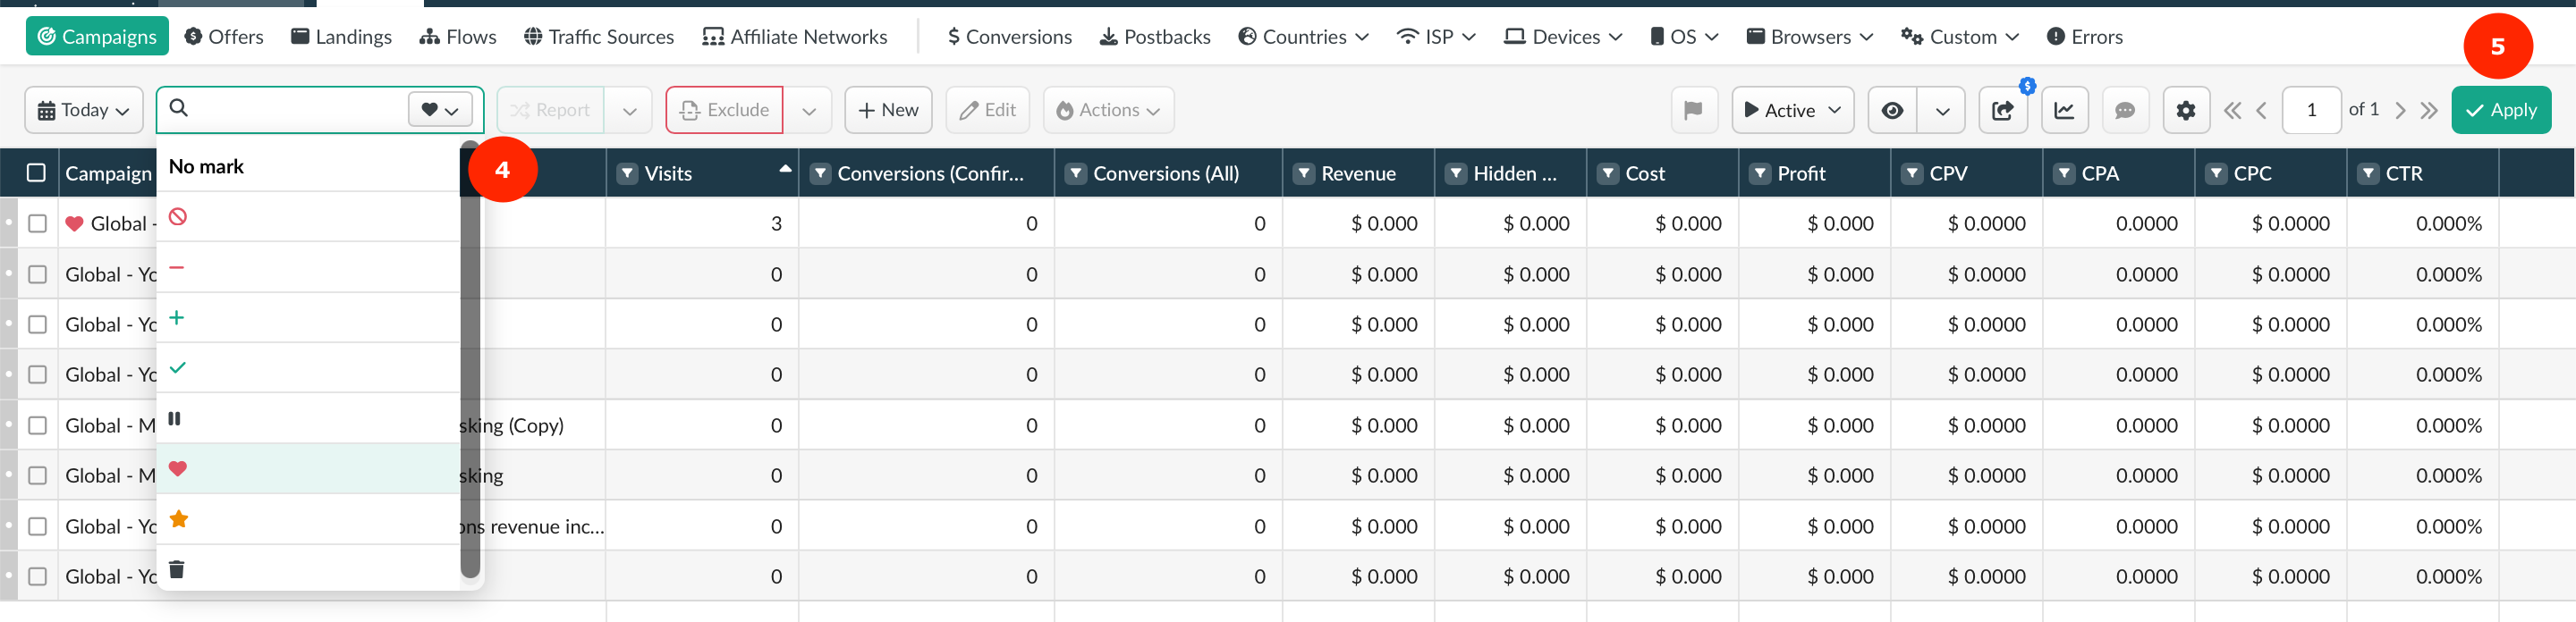Open the Today date range dropdown
Screen dimensions: 2576x622
[84, 110]
